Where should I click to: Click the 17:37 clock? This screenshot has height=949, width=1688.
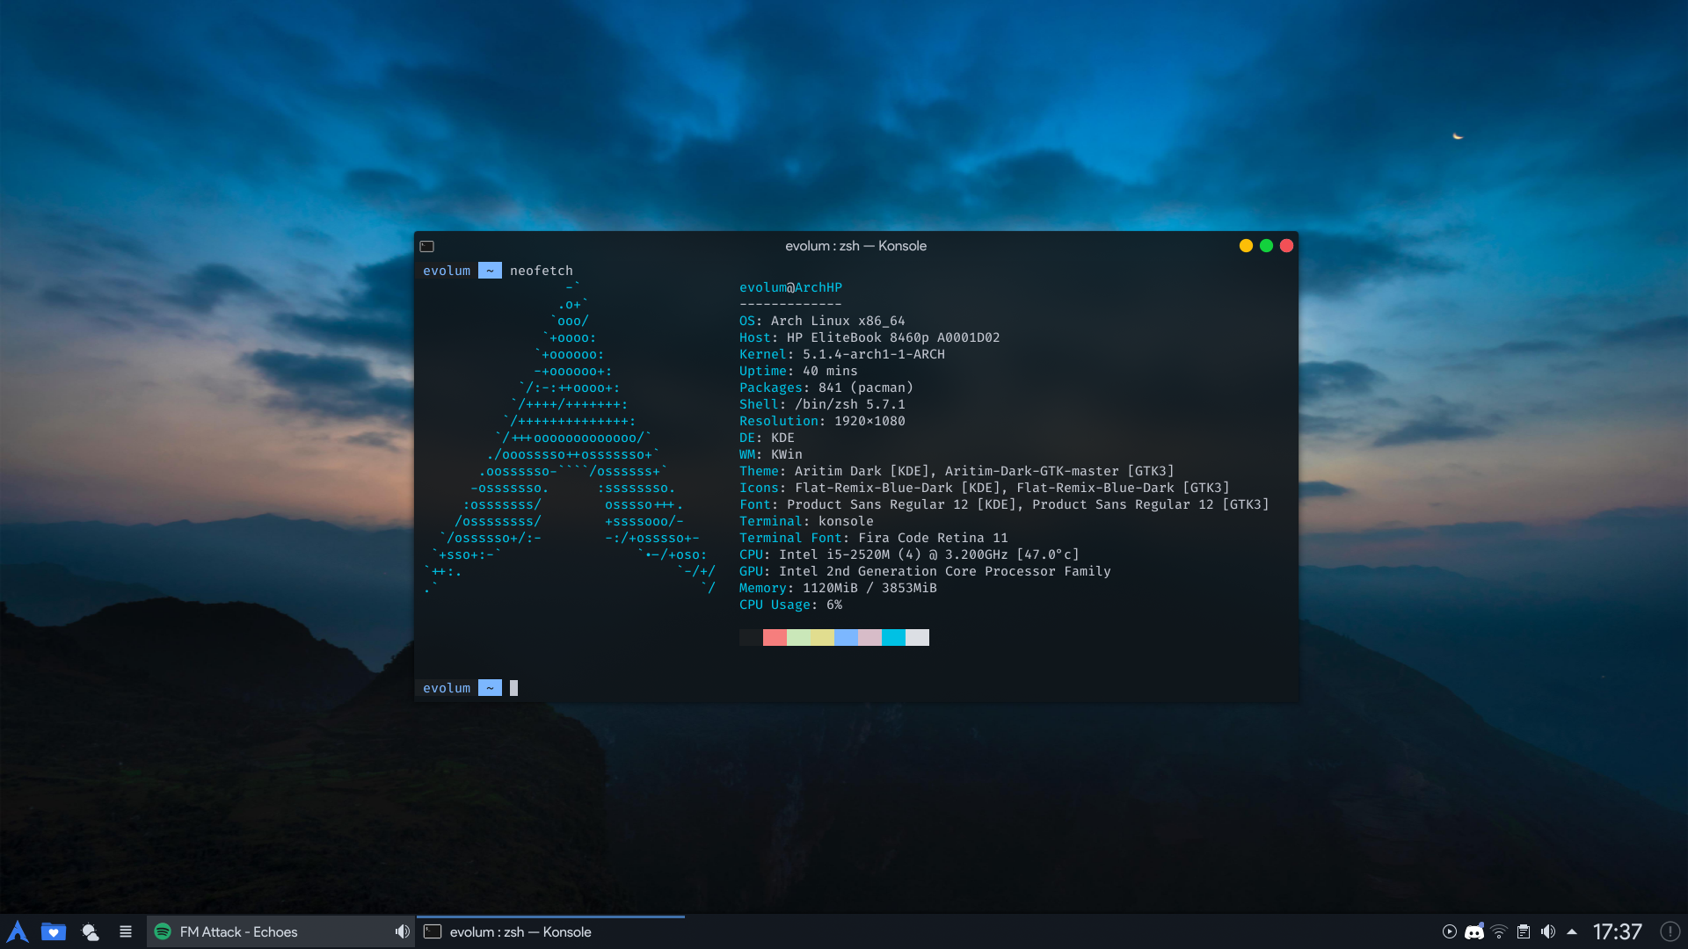tap(1618, 931)
